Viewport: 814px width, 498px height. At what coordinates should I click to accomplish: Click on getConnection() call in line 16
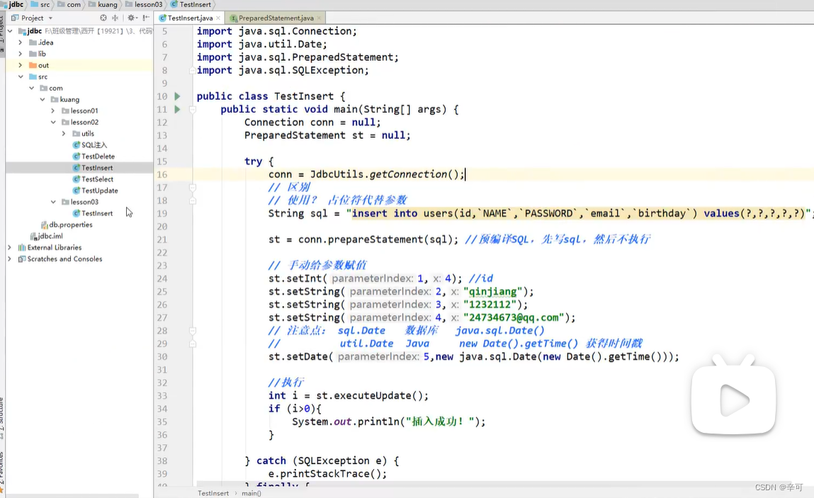click(414, 174)
